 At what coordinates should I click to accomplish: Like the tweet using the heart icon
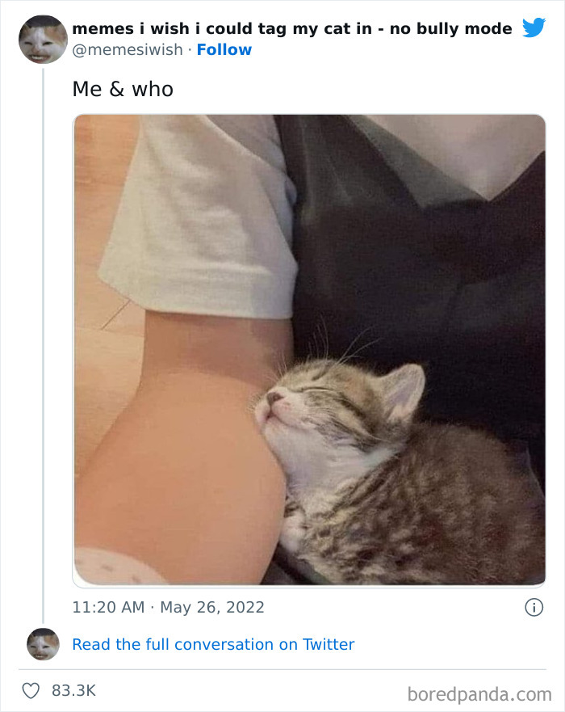[31, 689]
